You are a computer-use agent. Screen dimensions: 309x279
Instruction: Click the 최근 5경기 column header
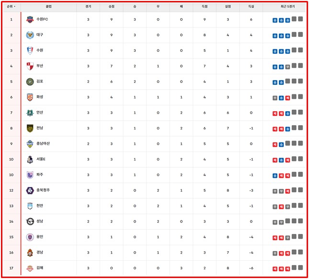click(x=287, y=7)
